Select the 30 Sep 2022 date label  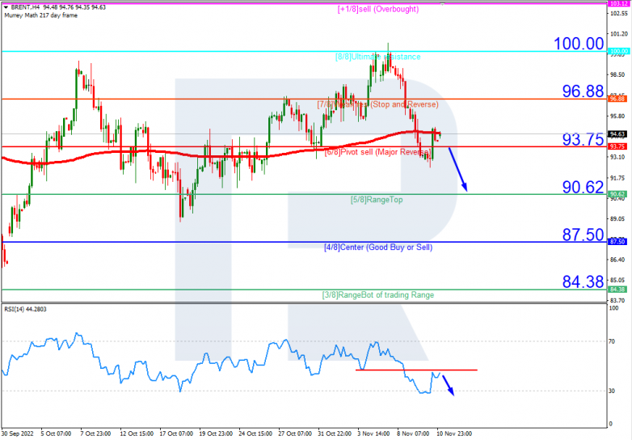tap(18, 434)
